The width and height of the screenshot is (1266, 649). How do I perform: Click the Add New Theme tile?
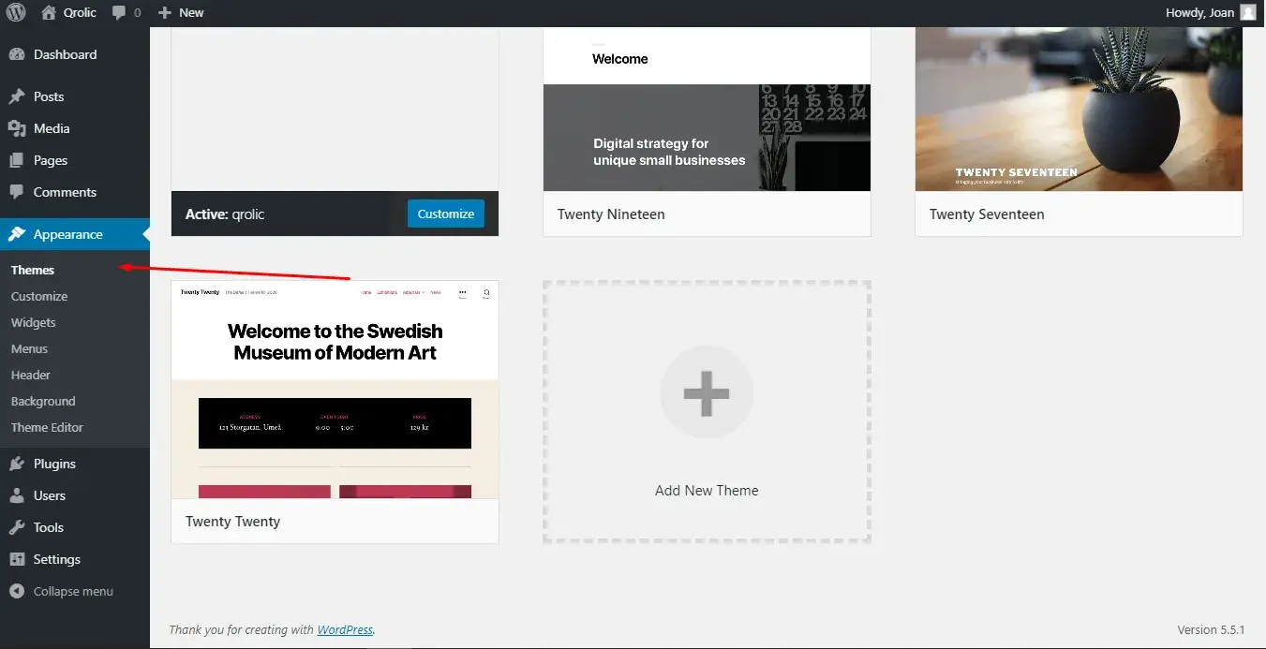[x=707, y=411]
